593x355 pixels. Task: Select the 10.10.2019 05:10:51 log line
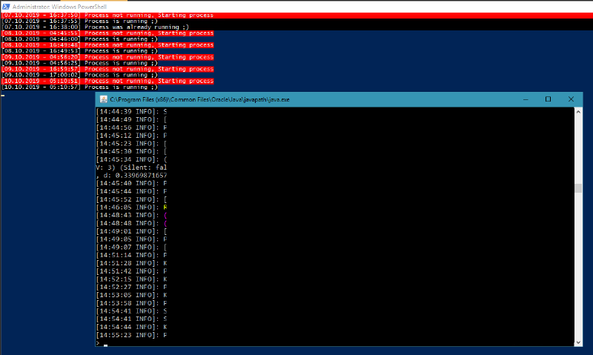107,81
